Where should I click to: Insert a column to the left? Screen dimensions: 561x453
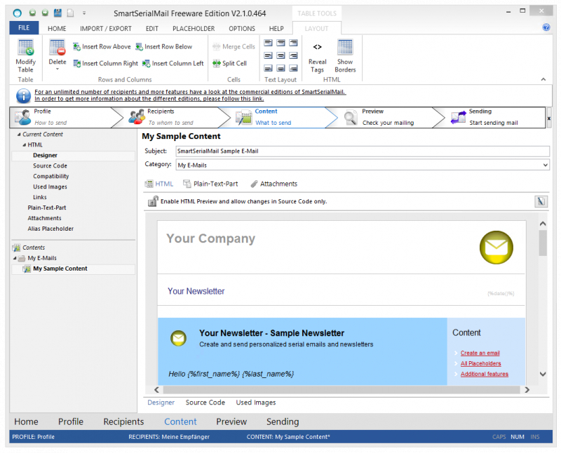pyautogui.click(x=173, y=63)
